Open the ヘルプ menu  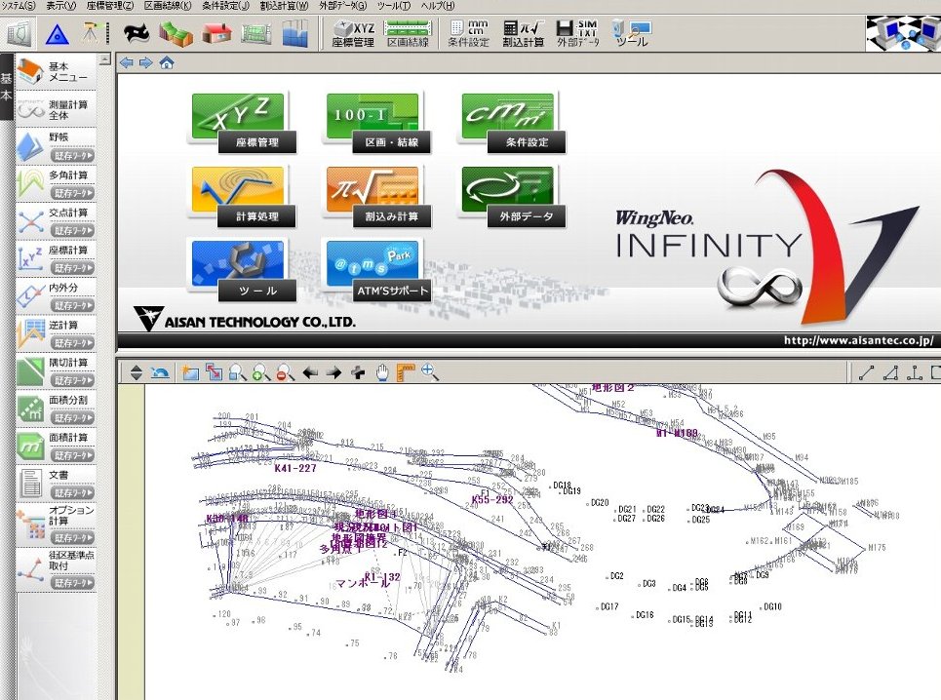(438, 6)
